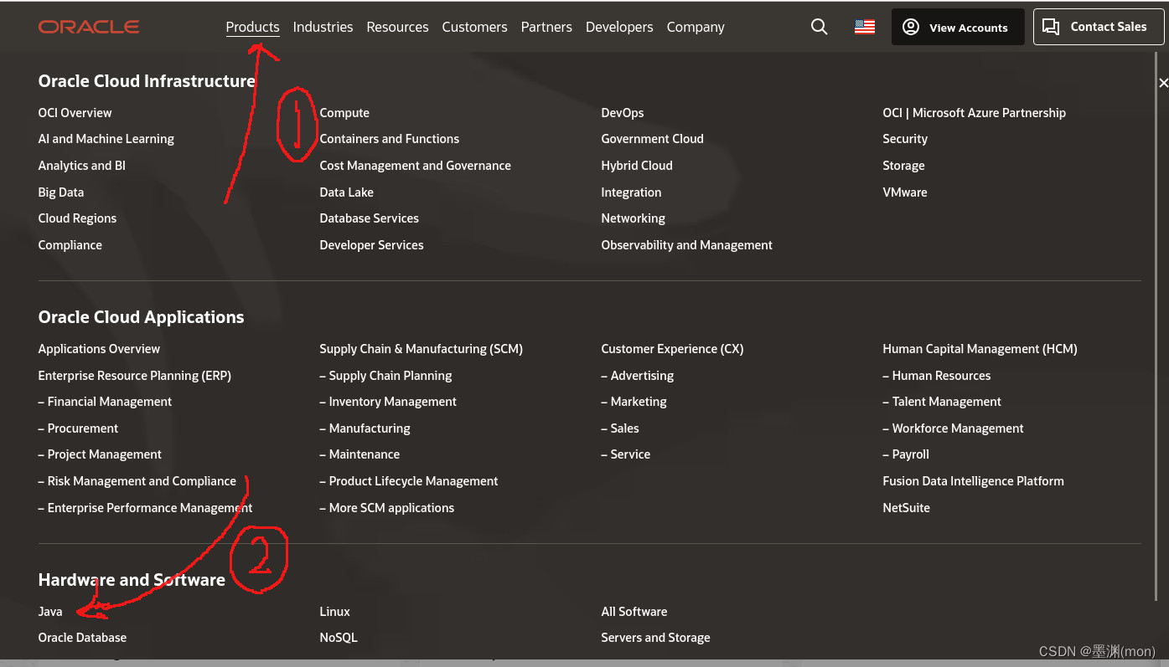This screenshot has width=1169, height=667.
Task: Open the Industries menu
Action: 323,27
